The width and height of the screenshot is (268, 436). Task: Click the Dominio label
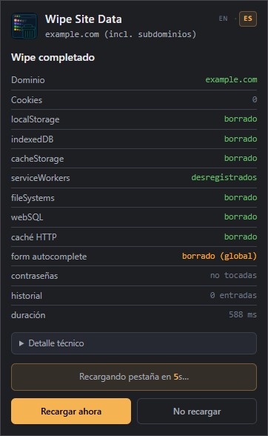pyautogui.click(x=28, y=80)
